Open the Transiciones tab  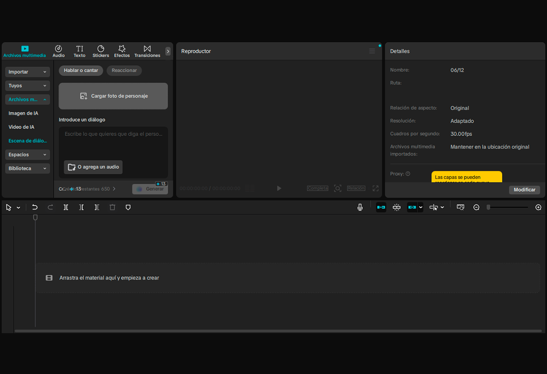tap(147, 51)
